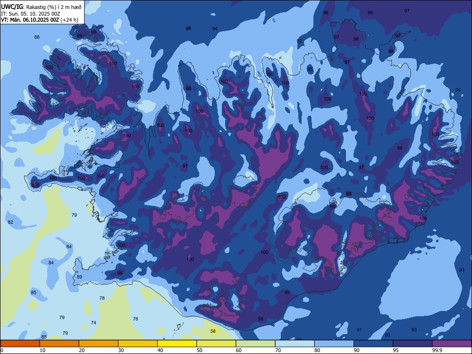Click the 'VT: Mán. 06.10.2025 00Z' line

point(30,20)
